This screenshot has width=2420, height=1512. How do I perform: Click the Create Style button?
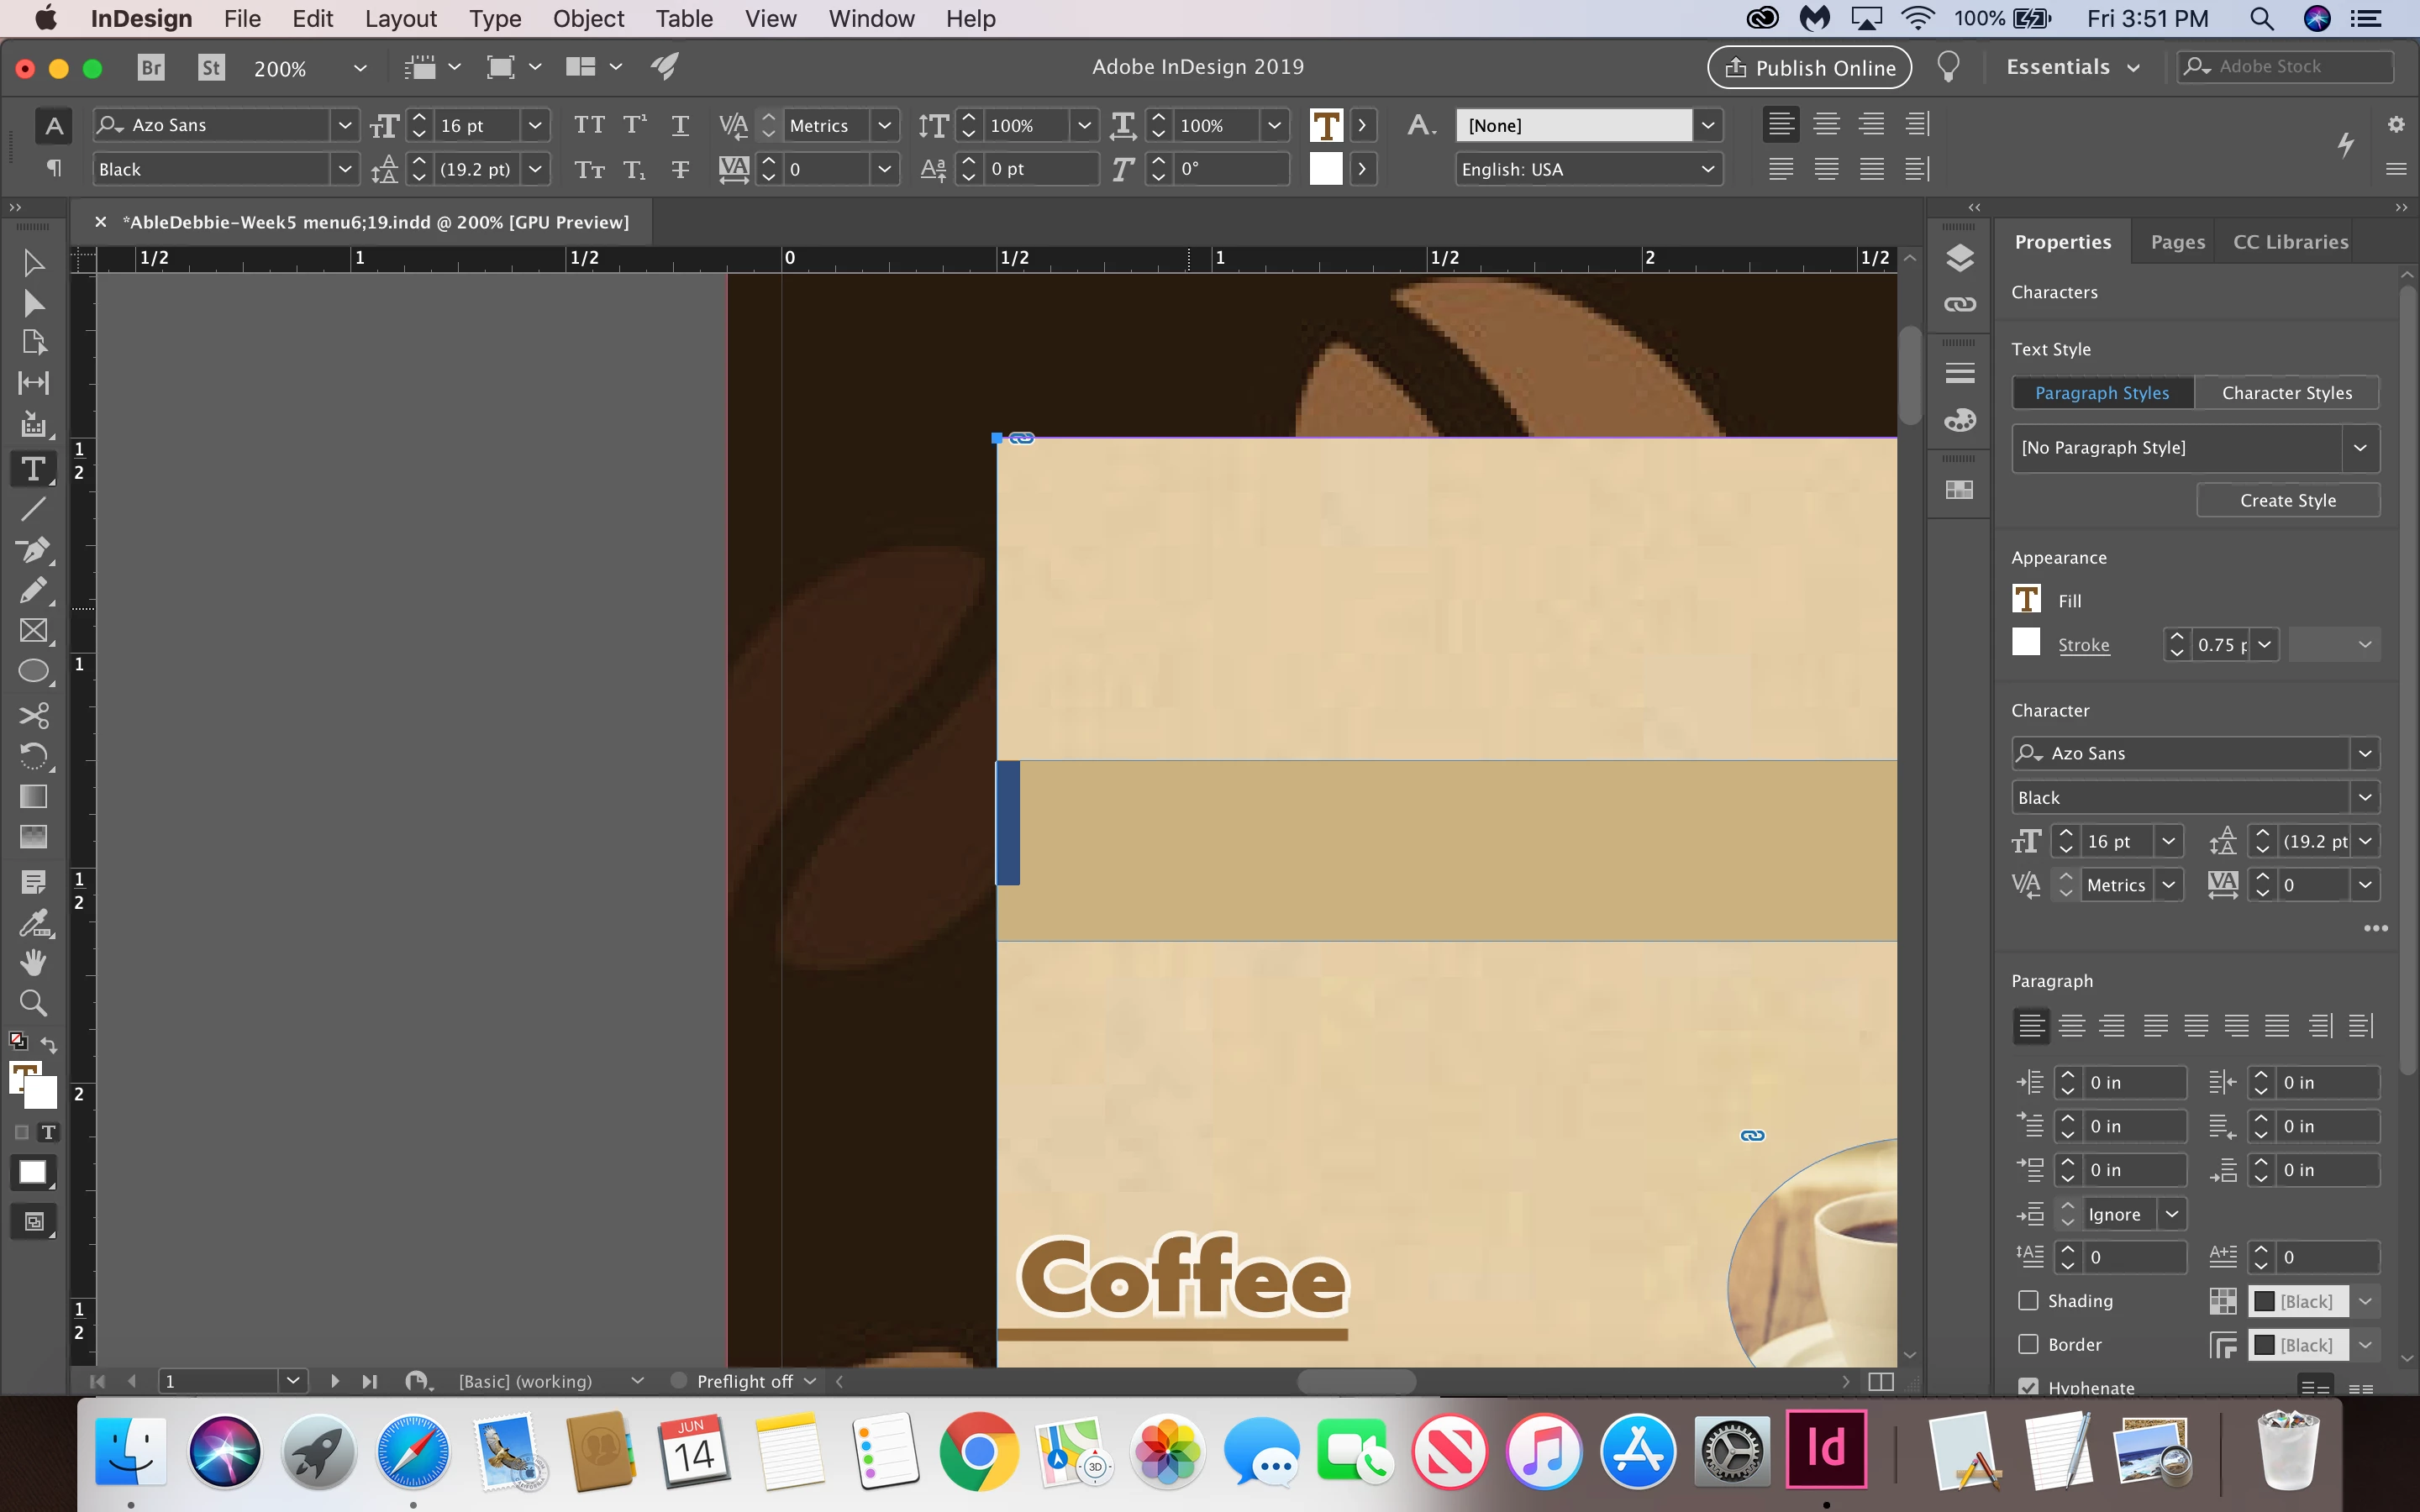click(x=2287, y=500)
